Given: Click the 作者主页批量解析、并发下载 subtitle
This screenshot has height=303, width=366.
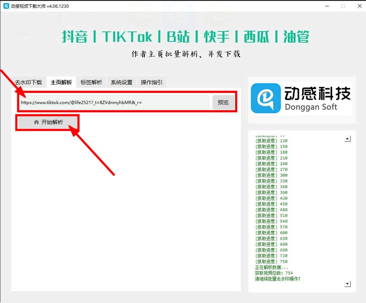Looking at the screenshot, I should pyautogui.click(x=186, y=54).
